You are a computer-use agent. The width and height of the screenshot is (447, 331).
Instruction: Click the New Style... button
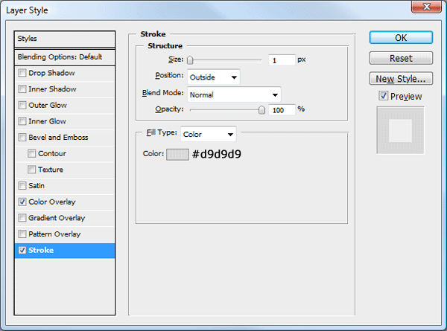point(401,79)
